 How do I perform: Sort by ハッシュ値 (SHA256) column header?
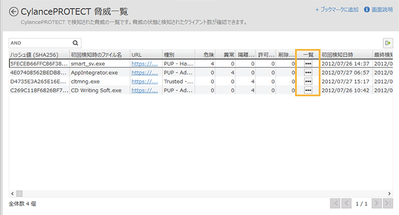pyautogui.click(x=39, y=55)
